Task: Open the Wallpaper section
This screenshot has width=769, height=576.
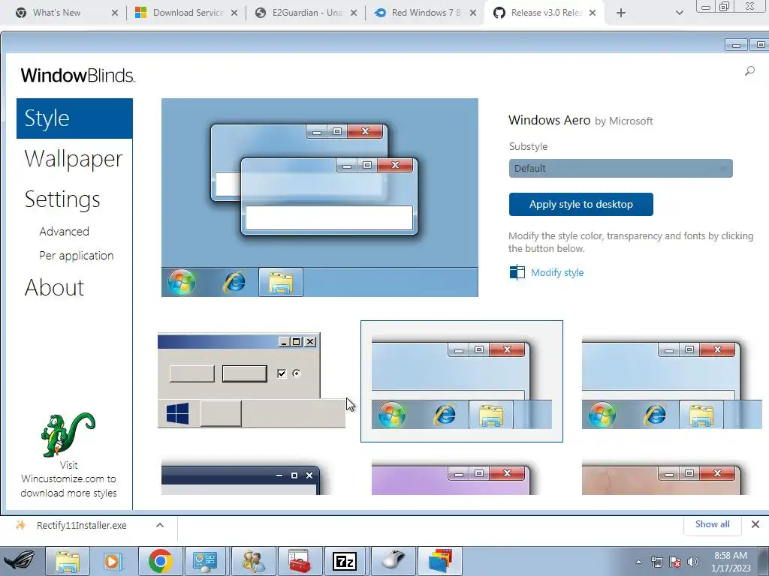Action: tap(74, 159)
